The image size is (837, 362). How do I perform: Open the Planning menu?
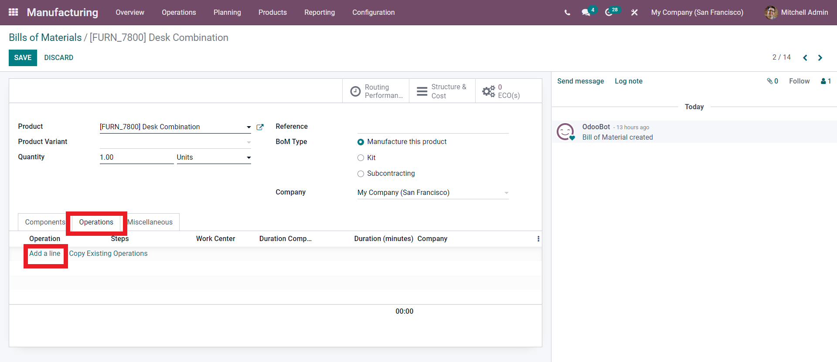(x=227, y=13)
